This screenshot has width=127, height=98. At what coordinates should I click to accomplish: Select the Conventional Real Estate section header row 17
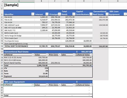pyautogui.click(x=48, y=52)
